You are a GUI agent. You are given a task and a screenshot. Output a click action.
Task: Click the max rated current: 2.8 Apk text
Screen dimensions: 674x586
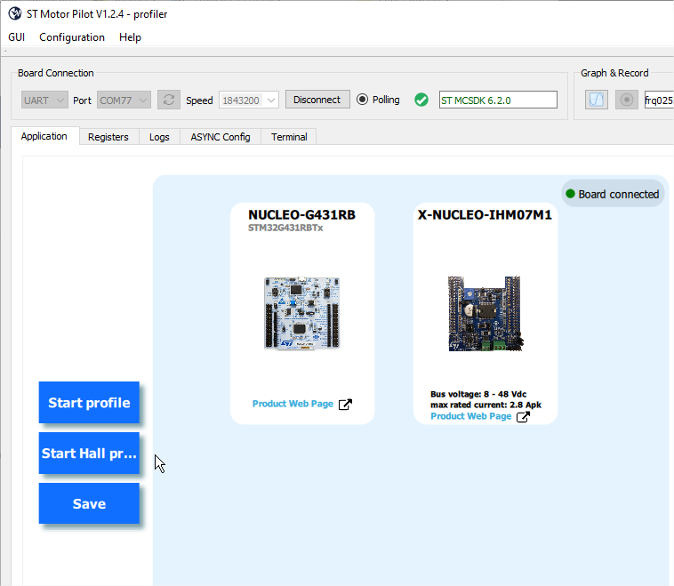click(x=485, y=405)
